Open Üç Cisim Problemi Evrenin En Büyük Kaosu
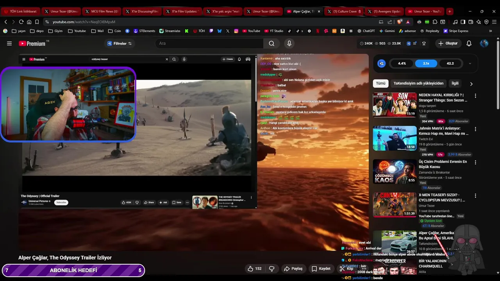 point(443,164)
